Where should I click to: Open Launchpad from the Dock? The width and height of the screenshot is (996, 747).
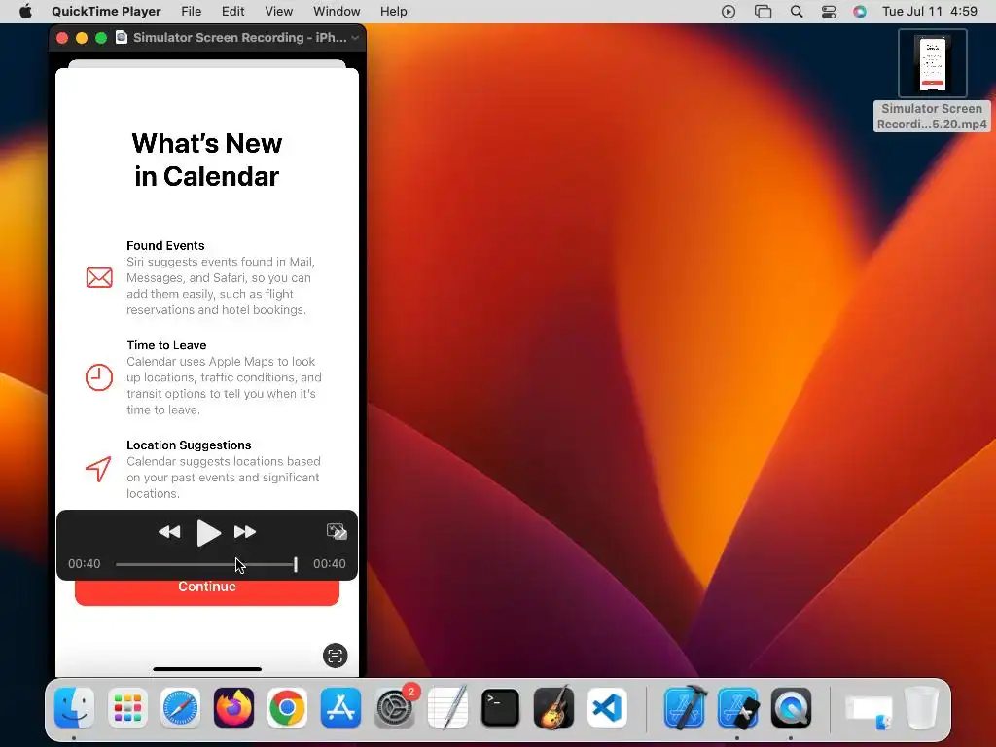click(x=127, y=708)
